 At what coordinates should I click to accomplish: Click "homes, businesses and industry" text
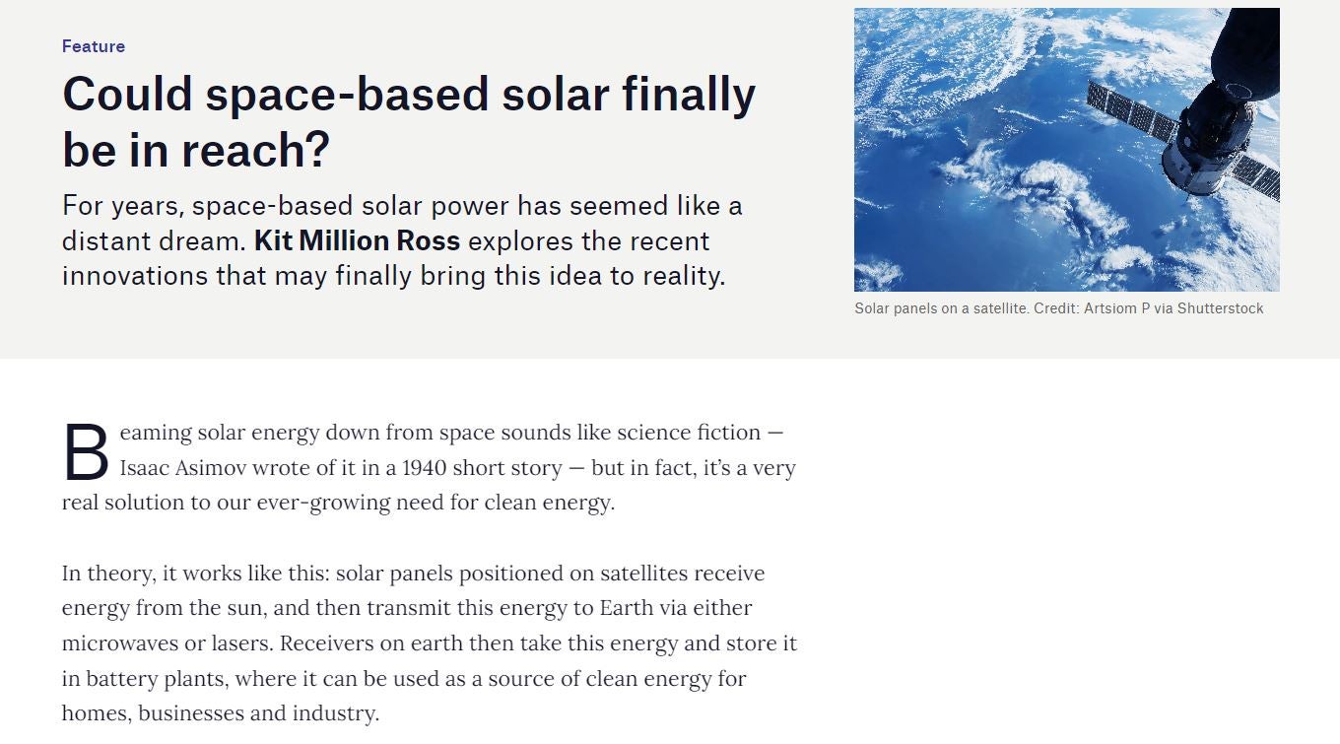coord(220,713)
